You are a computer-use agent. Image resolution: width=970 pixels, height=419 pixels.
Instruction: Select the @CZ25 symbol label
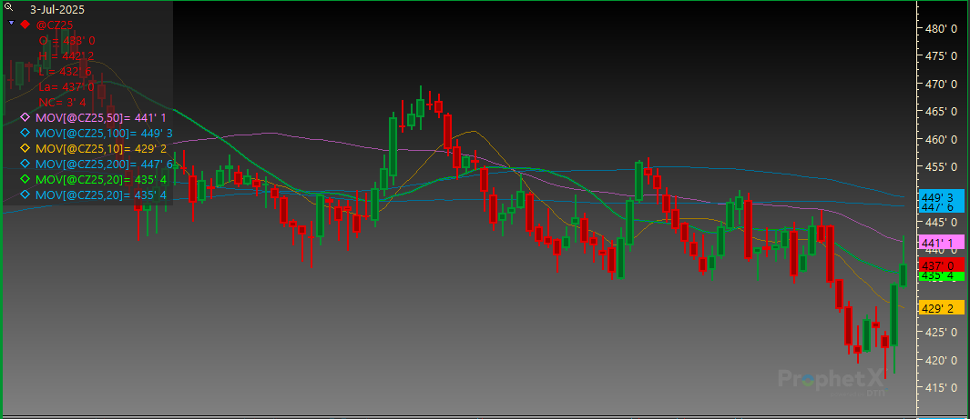click(x=55, y=25)
